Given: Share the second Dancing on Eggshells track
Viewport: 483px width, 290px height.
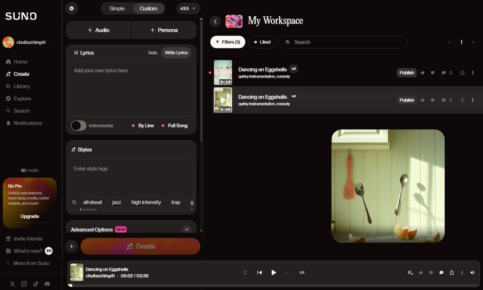Looking at the screenshot, I should tap(462, 100).
